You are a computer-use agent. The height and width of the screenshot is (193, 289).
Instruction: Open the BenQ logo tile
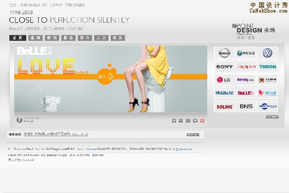coord(246,80)
